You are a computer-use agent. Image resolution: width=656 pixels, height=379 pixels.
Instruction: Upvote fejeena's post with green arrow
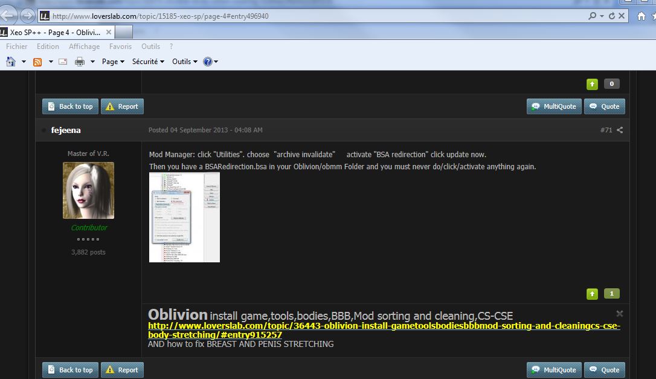point(592,294)
